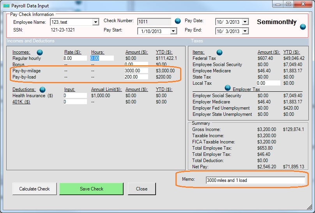
Task: Open the Pay Date calendar dropdown
Action: point(245,22)
